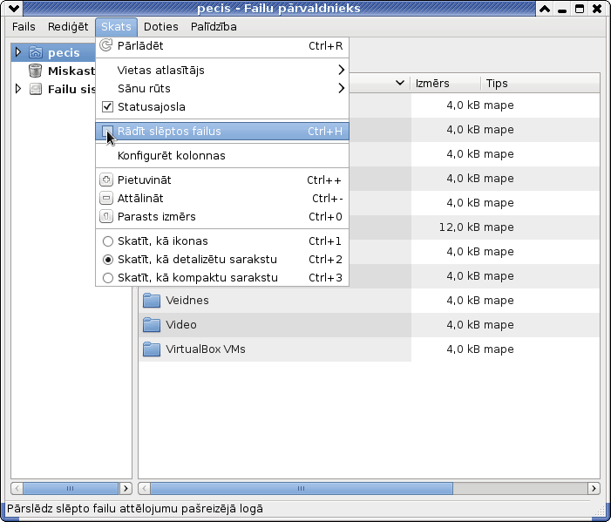Click the Video folder icon
This screenshot has width=611, height=522.
152,325
